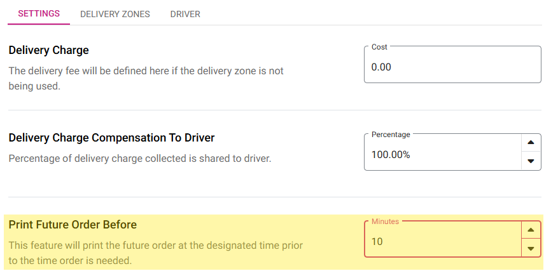This screenshot has width=544, height=271.
Task: Click the small Percentage floating label
Action: (x=391, y=135)
